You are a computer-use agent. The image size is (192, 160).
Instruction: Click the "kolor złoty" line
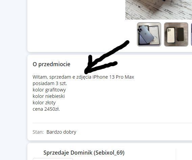[44, 103]
